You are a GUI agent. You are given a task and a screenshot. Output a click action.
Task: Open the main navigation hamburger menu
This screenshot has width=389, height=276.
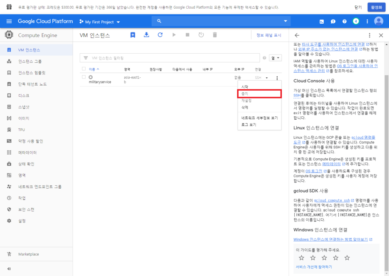click(x=9, y=21)
